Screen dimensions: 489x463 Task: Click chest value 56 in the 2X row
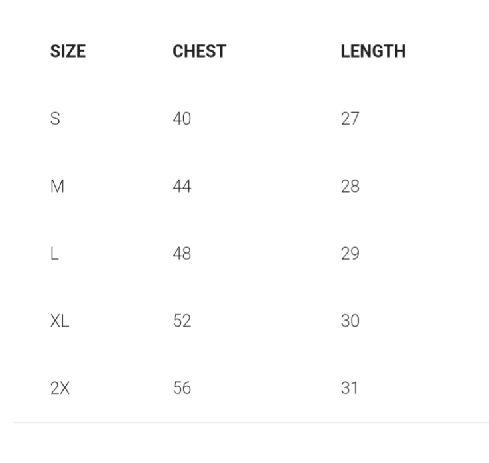coord(182,388)
